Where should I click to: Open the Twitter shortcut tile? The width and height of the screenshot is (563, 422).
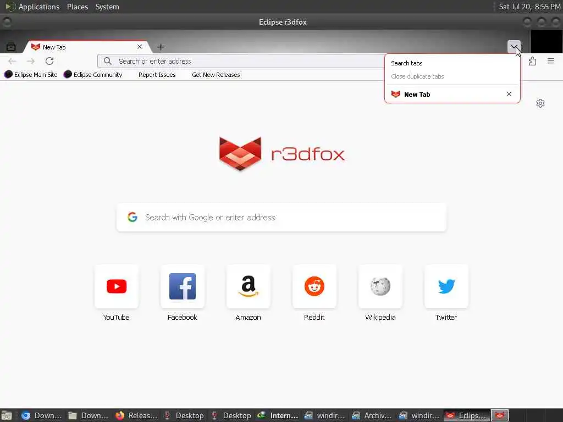point(446,286)
